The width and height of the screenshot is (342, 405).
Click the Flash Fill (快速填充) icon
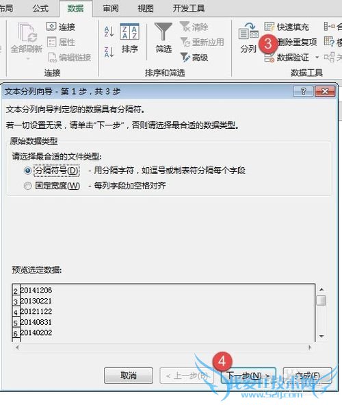pyautogui.click(x=269, y=27)
